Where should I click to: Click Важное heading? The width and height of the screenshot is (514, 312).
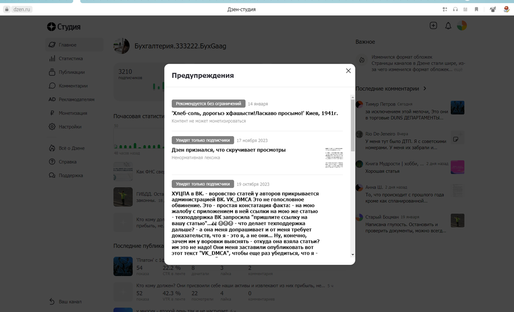(x=365, y=42)
